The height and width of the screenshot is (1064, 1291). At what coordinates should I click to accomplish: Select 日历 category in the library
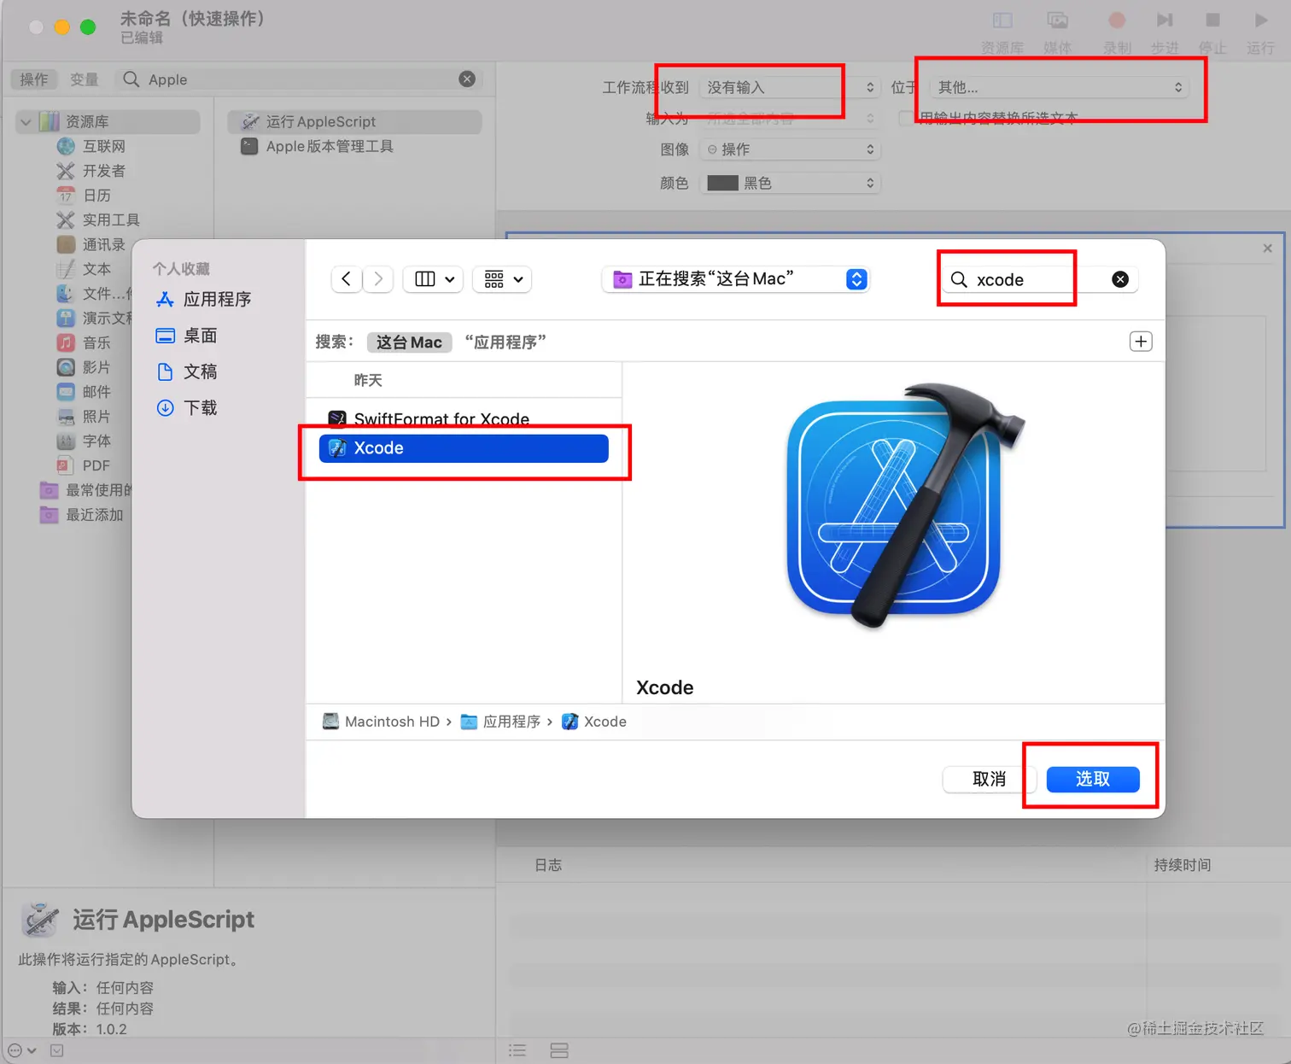coord(85,196)
